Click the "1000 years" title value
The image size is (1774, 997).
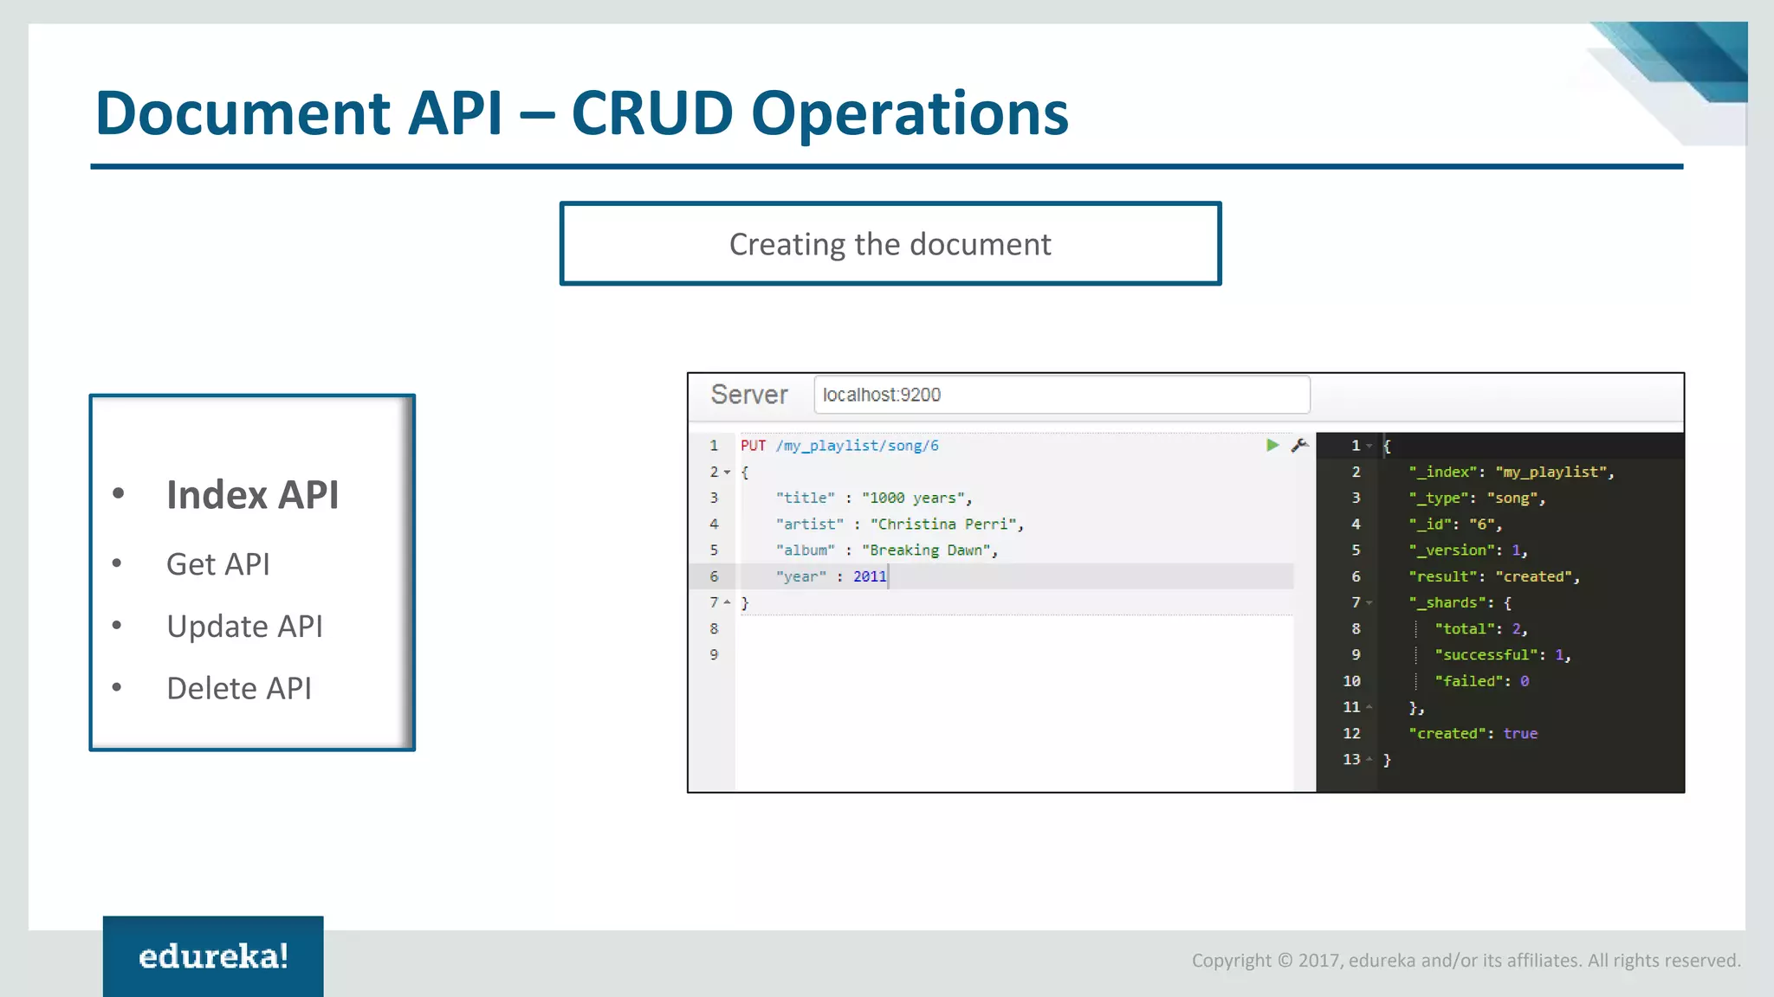tap(916, 498)
